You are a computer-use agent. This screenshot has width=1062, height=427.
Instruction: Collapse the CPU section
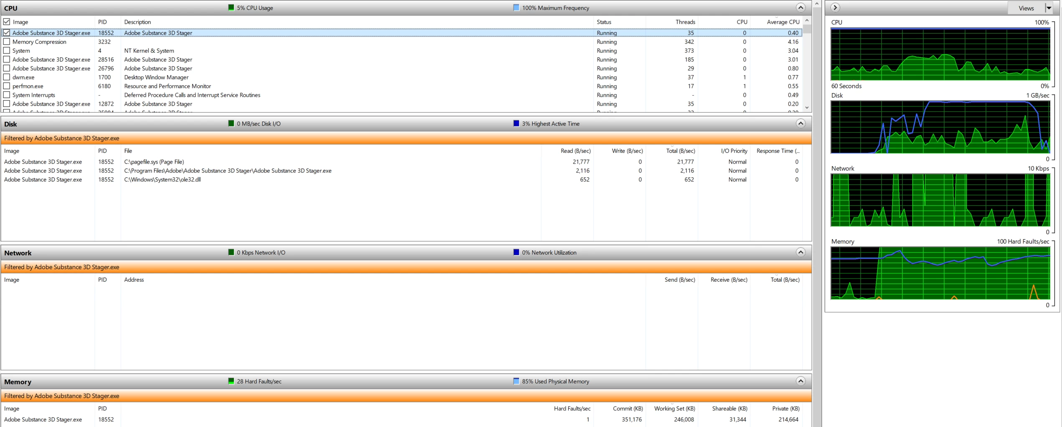tap(800, 8)
